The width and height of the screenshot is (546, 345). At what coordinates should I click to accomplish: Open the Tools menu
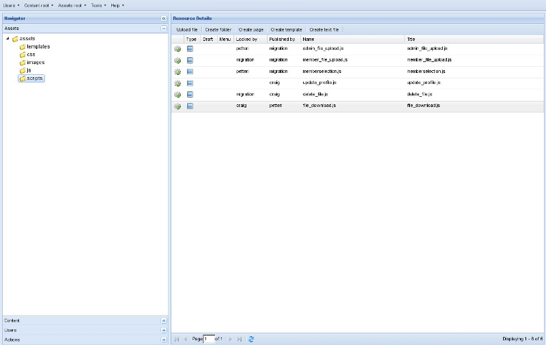tap(98, 5)
